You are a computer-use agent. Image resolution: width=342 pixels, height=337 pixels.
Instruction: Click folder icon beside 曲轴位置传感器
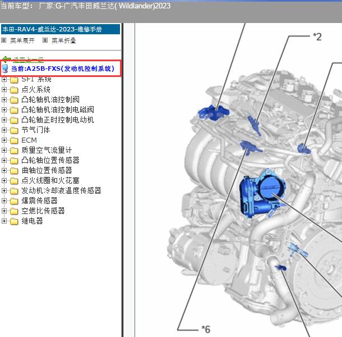click(14, 171)
